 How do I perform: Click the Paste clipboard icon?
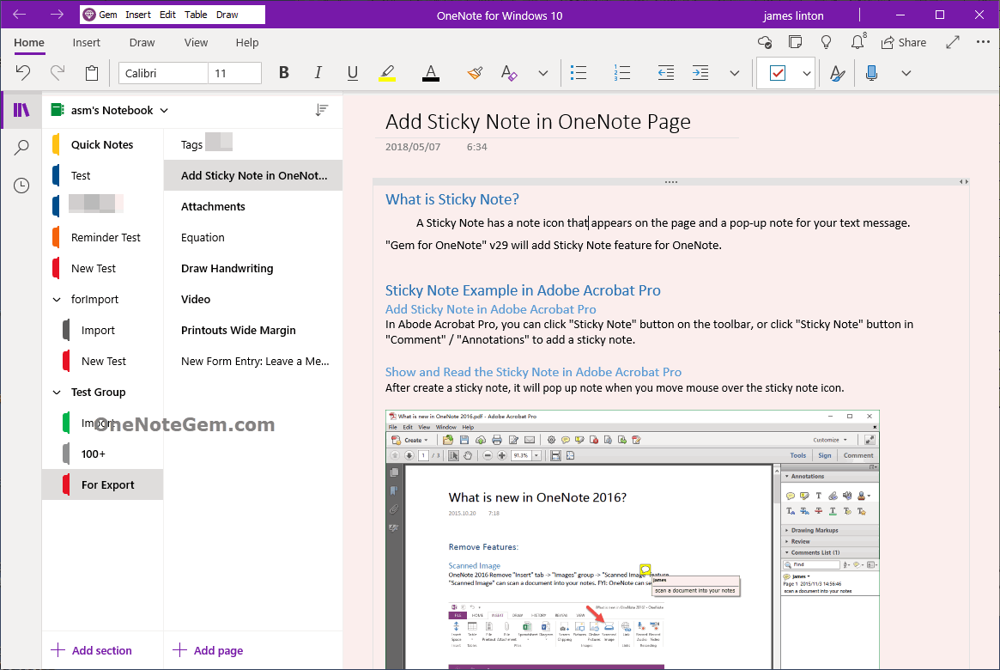pos(92,73)
